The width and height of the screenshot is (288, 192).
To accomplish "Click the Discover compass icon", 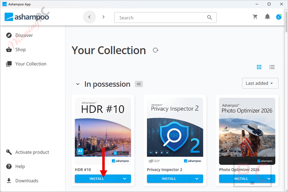I will click(x=9, y=35).
